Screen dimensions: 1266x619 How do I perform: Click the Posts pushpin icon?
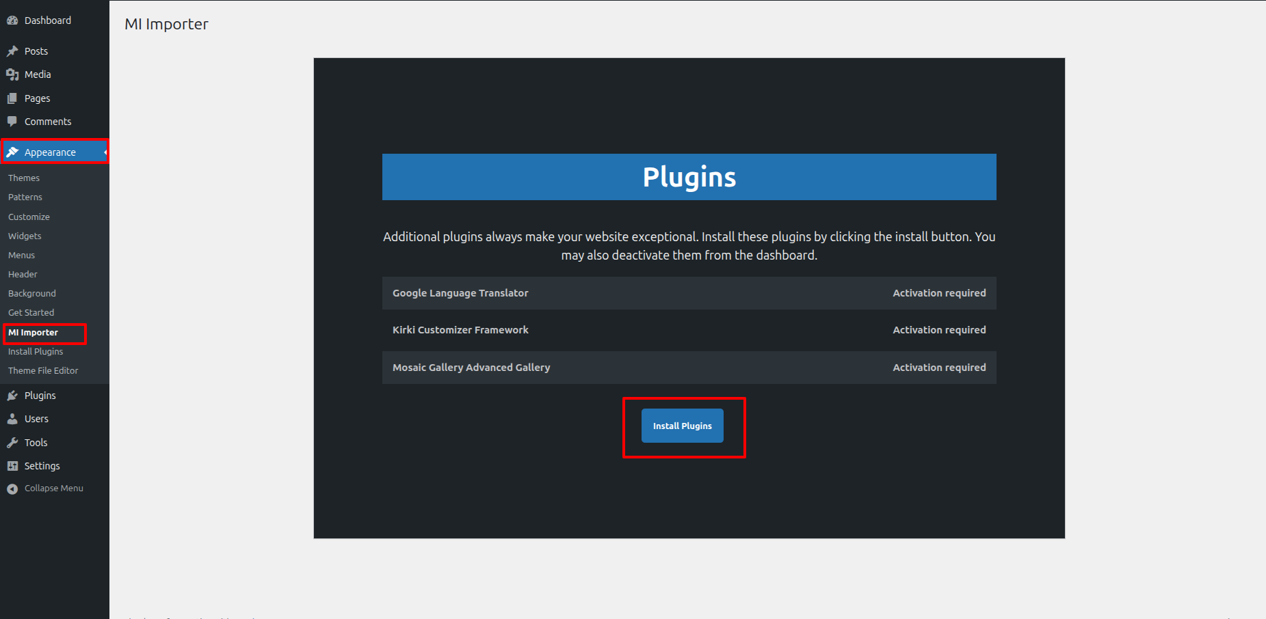[12, 51]
